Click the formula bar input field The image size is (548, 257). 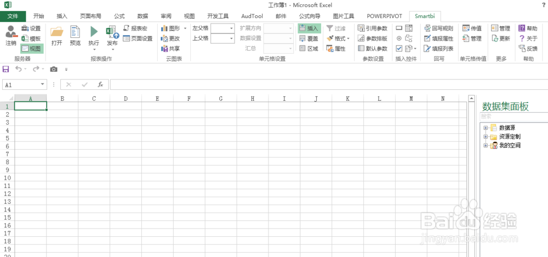pos(328,84)
